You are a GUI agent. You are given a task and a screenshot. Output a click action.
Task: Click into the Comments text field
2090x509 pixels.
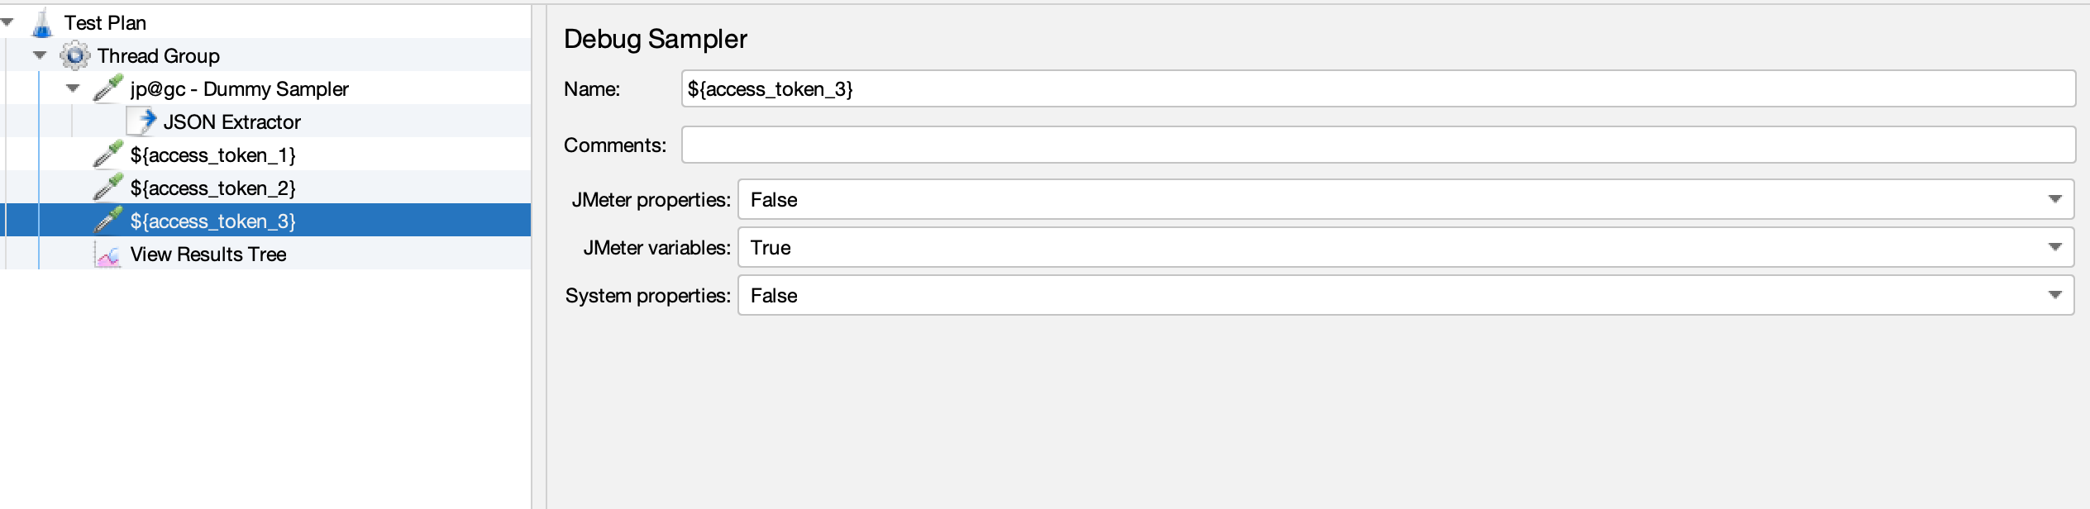click(1377, 145)
